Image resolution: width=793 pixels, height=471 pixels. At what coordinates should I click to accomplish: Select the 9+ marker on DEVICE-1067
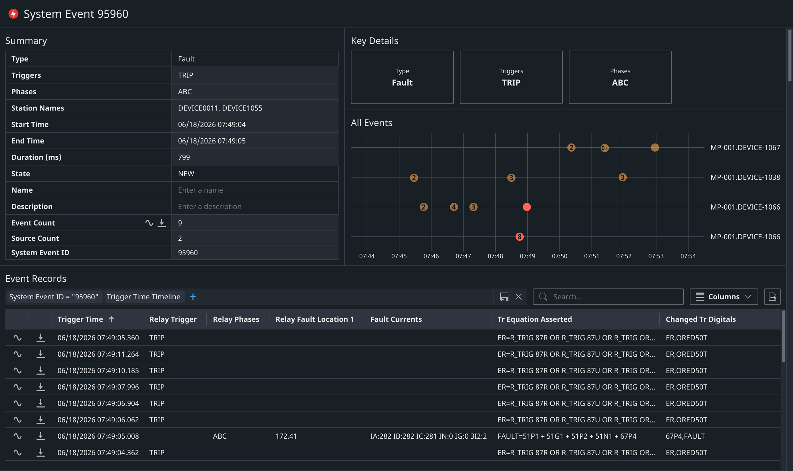(605, 148)
